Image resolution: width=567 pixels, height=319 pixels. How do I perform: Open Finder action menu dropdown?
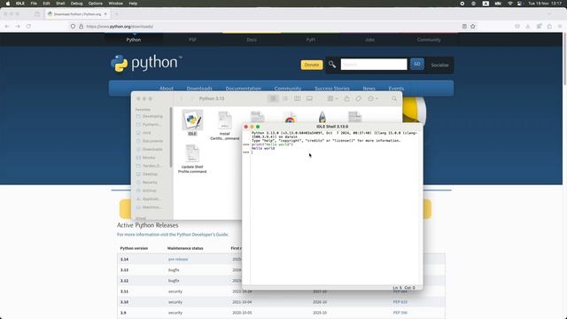tap(373, 98)
